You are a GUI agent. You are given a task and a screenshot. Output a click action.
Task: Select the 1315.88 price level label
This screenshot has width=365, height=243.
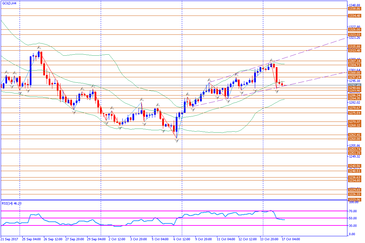pos(355,47)
